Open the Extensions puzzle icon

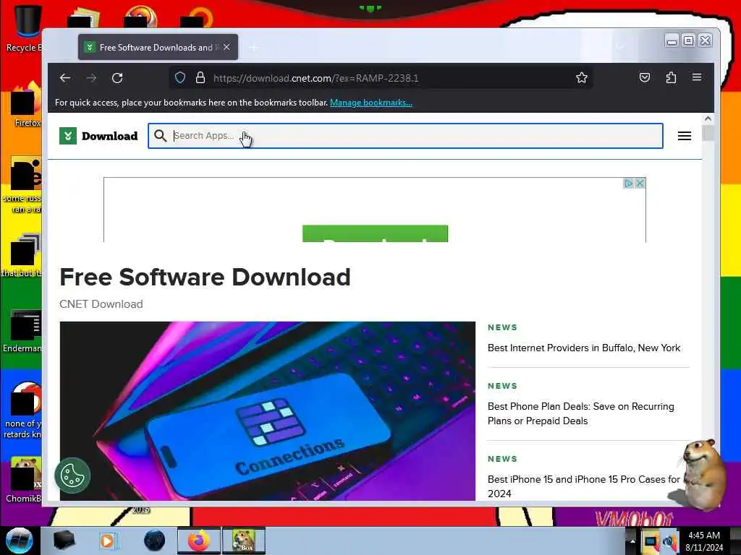tap(671, 77)
